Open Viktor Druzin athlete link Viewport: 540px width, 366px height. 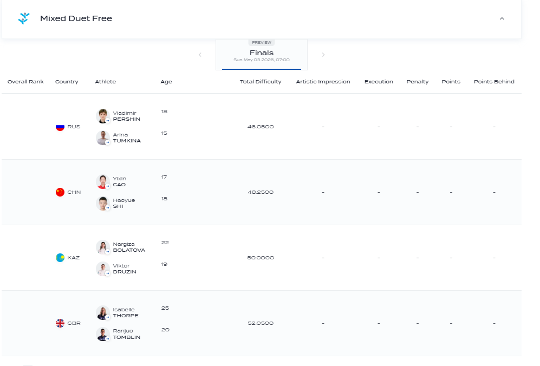pos(125,269)
